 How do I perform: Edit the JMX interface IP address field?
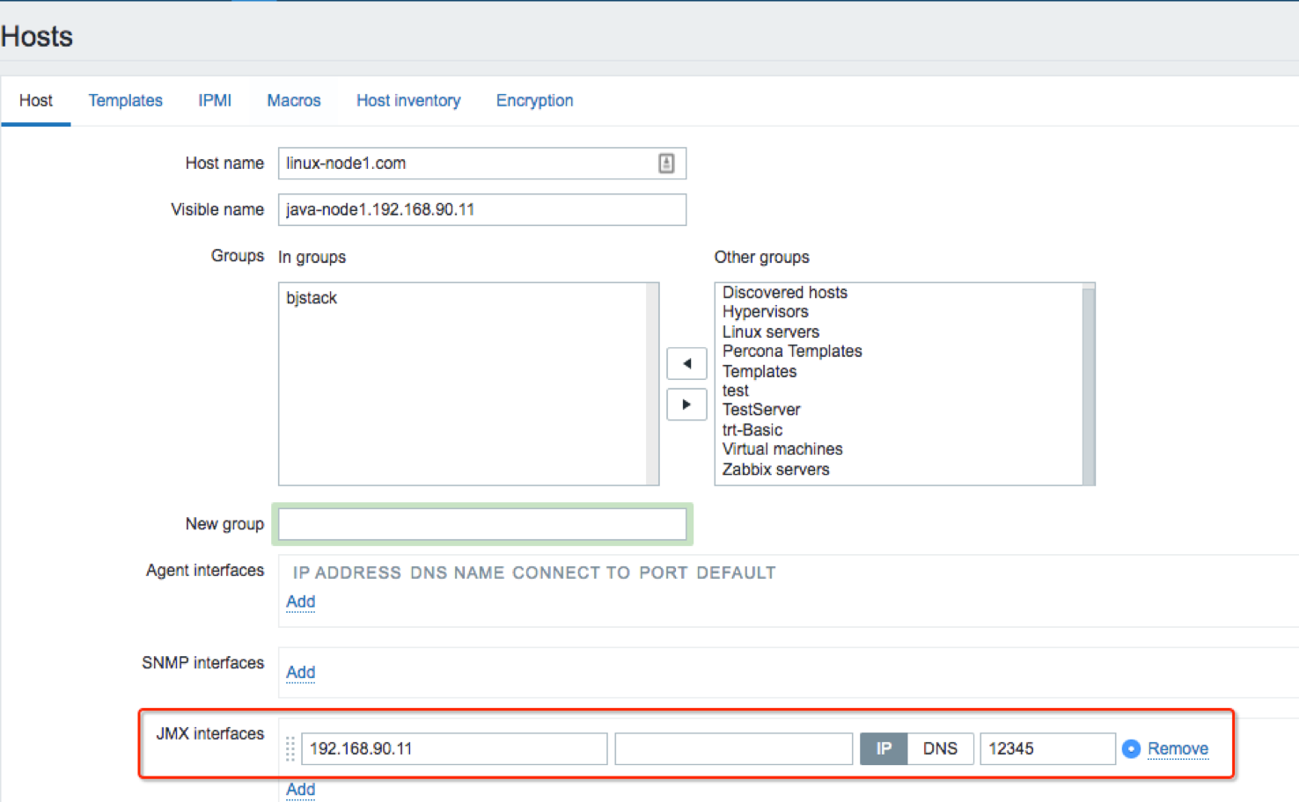[454, 748]
